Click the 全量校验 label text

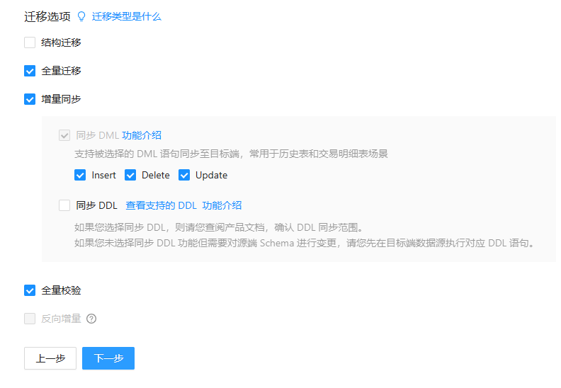(x=61, y=290)
